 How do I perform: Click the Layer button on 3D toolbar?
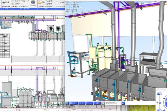[73, 103]
